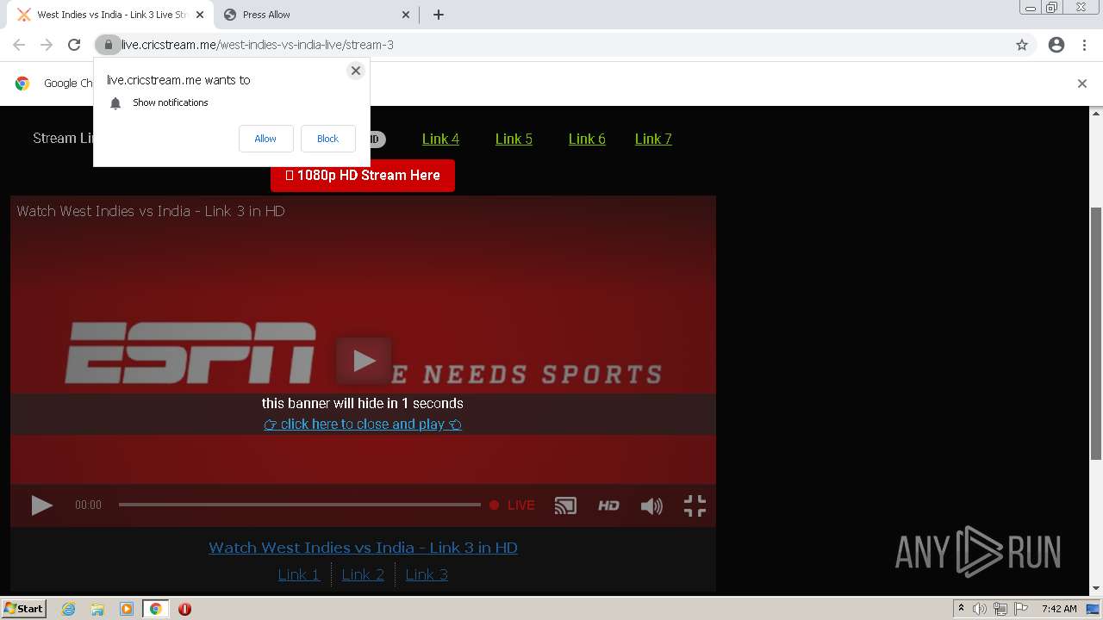This screenshot has width=1103, height=620.
Task: Open bottom Link 1
Action: [x=299, y=574]
